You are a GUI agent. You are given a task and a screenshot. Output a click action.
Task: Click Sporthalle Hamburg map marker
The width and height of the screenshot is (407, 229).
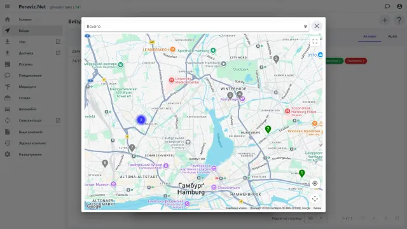(x=213, y=50)
